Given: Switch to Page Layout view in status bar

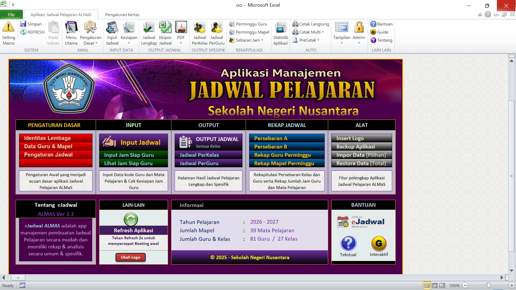Looking at the screenshot, I should coord(435,285).
